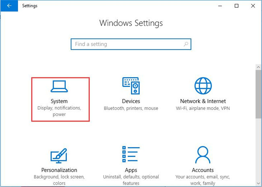Click the Find a setting search box
Screen dimensions: 262x187
tap(131, 44)
